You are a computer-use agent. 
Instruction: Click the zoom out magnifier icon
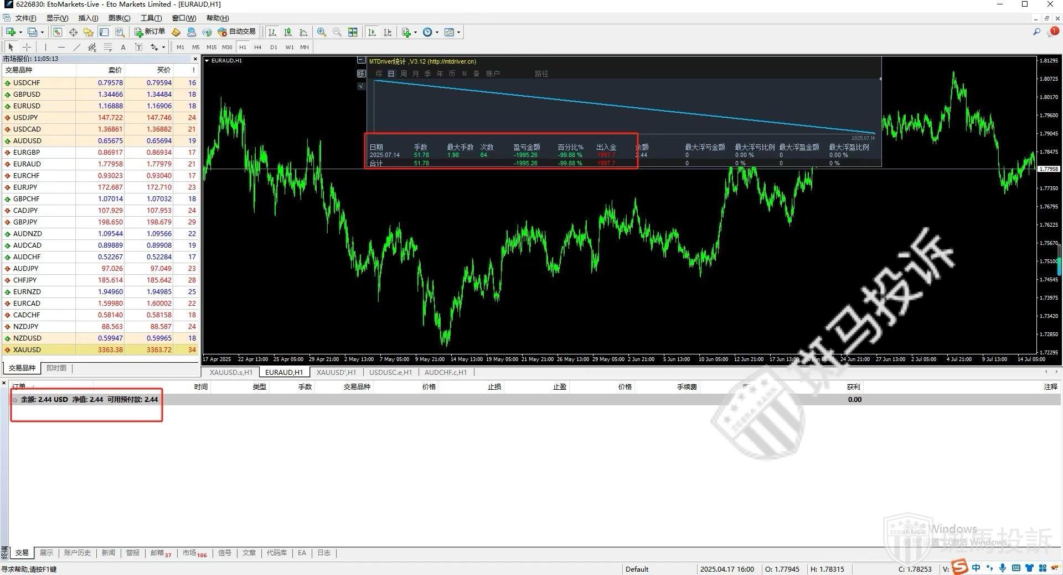[337, 32]
